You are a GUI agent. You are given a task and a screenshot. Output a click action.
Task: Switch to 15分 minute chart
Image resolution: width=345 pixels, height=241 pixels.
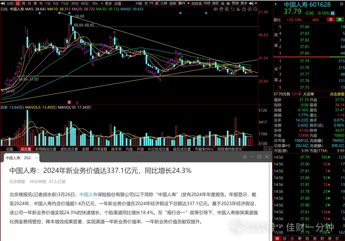pyautogui.click(x=65, y=3)
